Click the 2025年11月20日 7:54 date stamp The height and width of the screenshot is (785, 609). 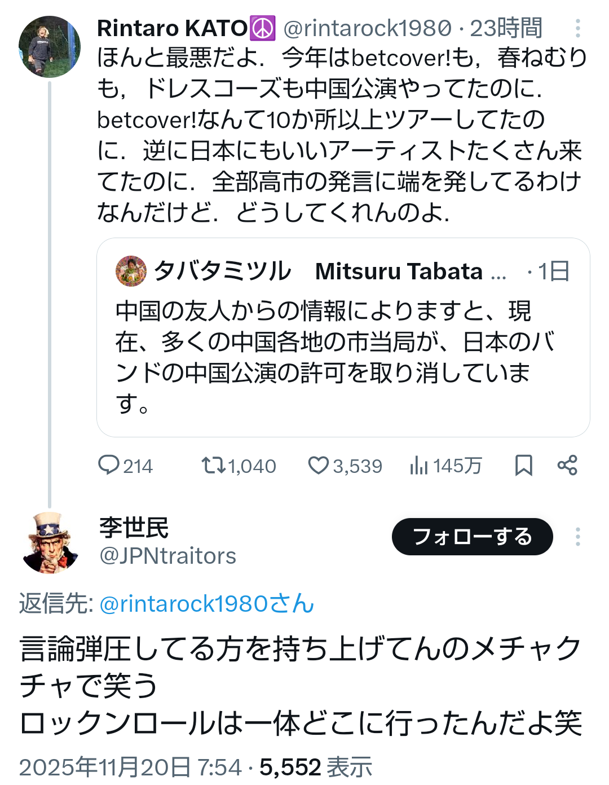pyautogui.click(x=130, y=768)
